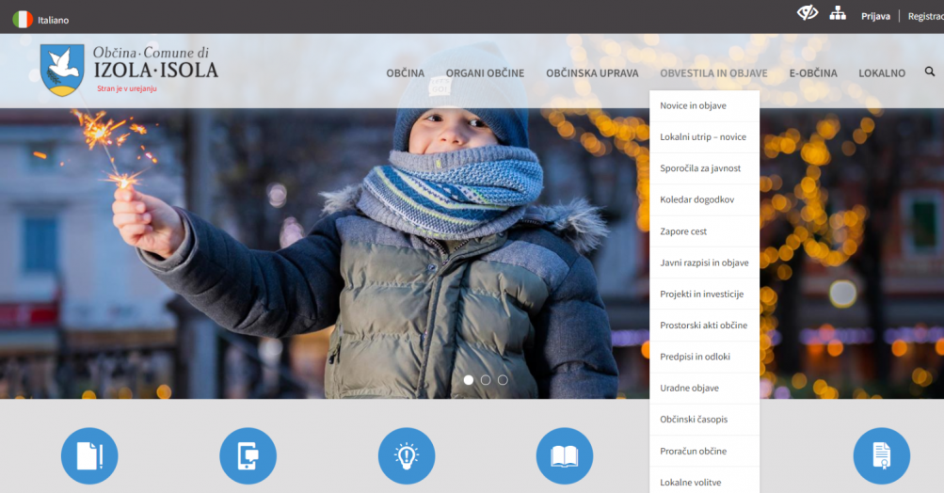Show first carousel slide dot
Screen dimensions: 944x493
pyautogui.click(x=469, y=380)
